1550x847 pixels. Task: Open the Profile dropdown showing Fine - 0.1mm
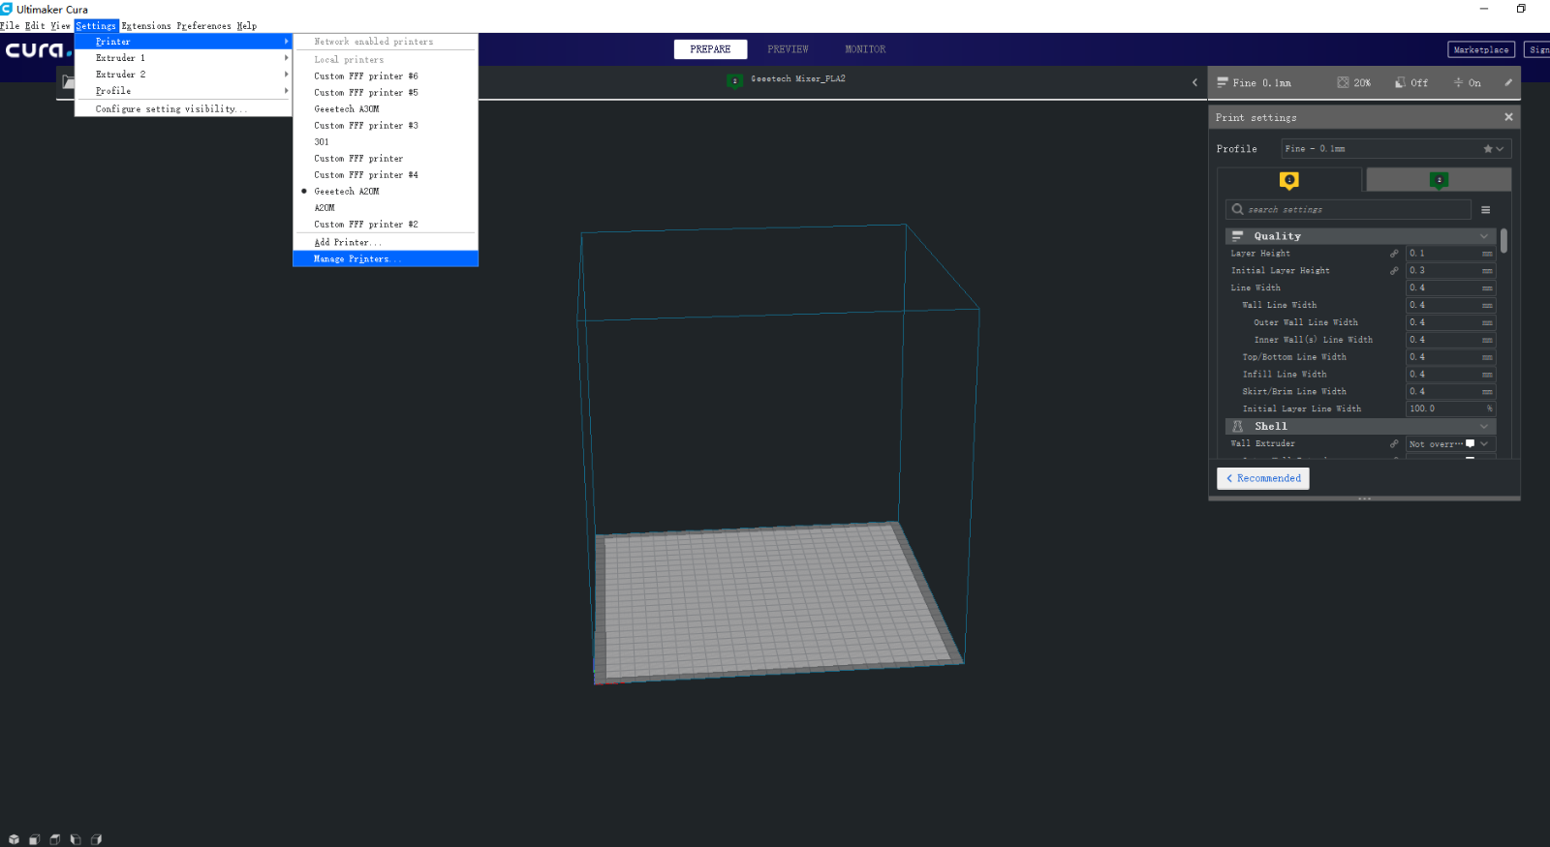1395,149
